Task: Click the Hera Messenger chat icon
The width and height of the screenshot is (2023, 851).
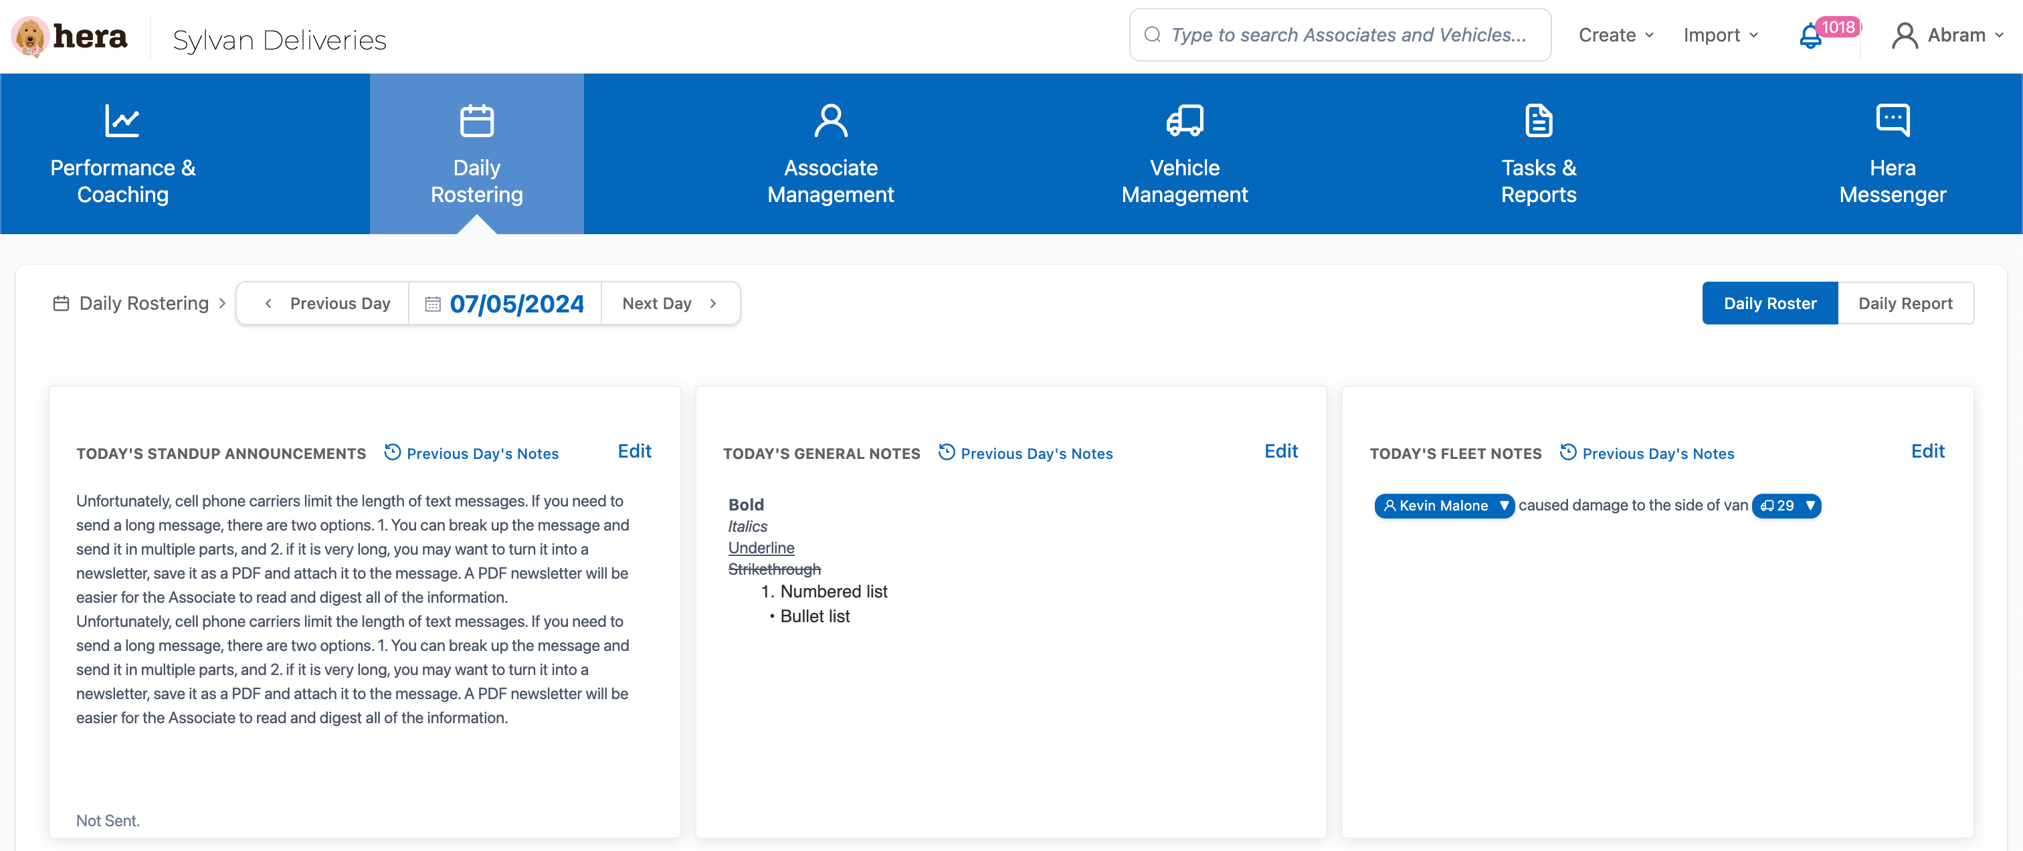Action: pos(1892,121)
